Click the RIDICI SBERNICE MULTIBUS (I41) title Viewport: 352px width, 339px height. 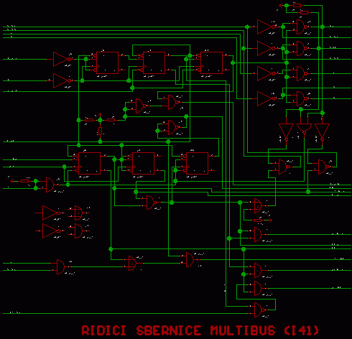coord(200,330)
